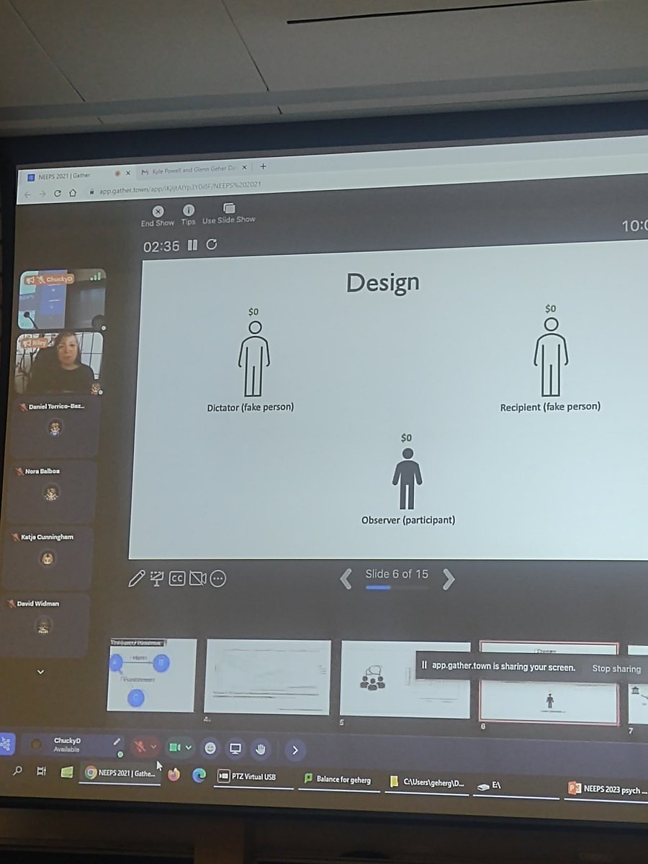Click browser forward arrow
648x864 pixels.
coord(42,194)
